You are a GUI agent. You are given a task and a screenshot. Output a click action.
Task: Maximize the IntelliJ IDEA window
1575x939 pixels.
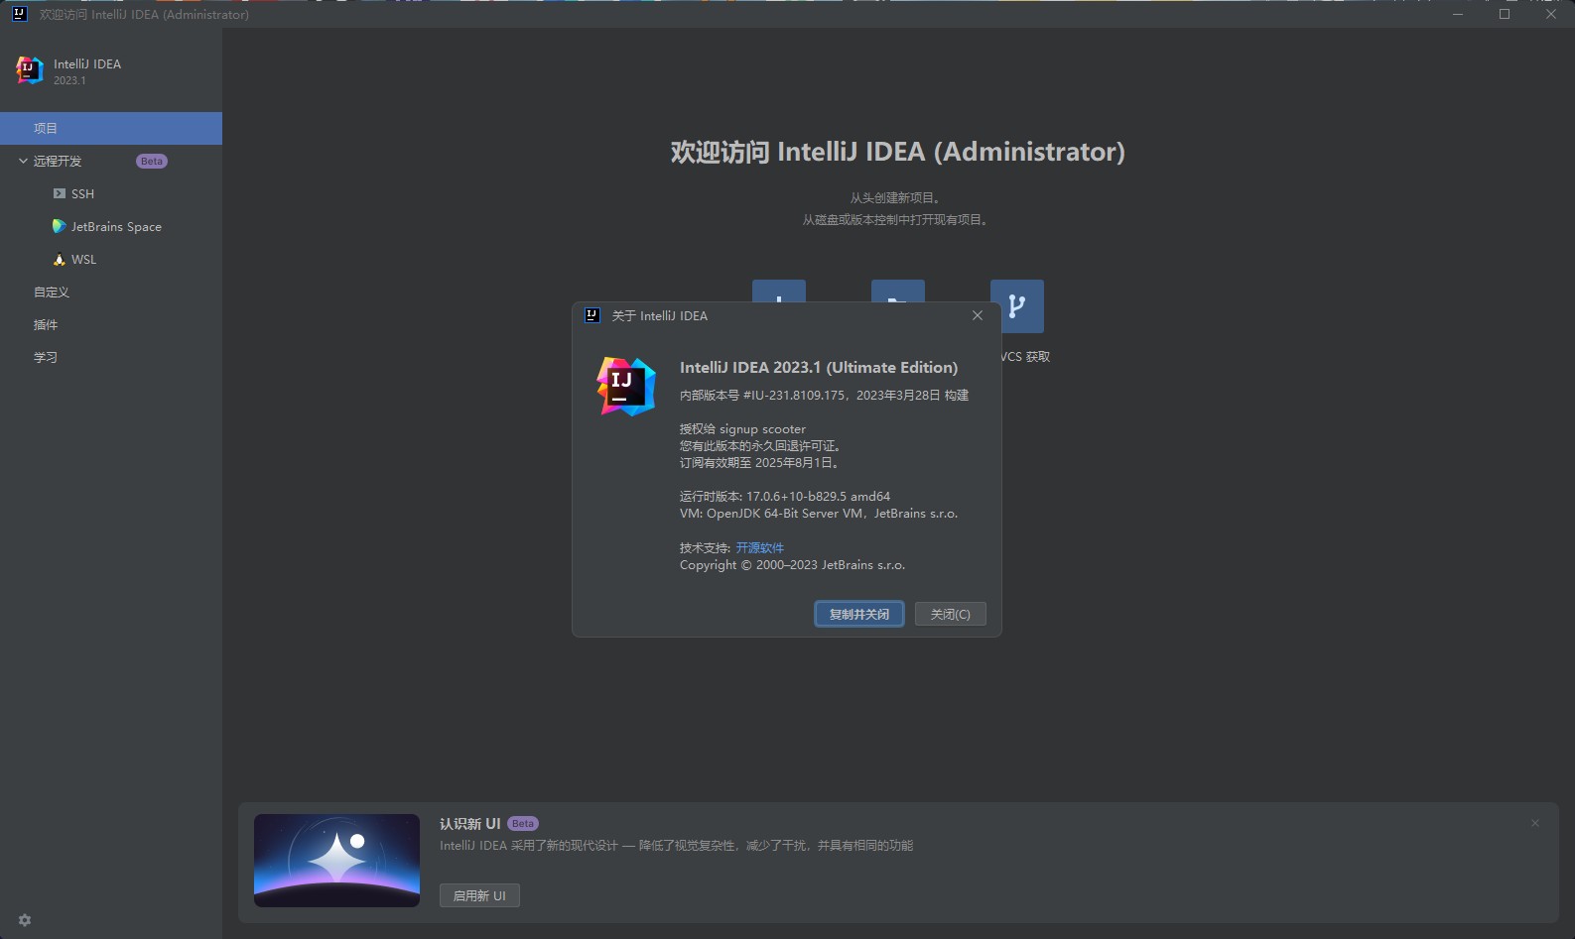[1505, 14]
